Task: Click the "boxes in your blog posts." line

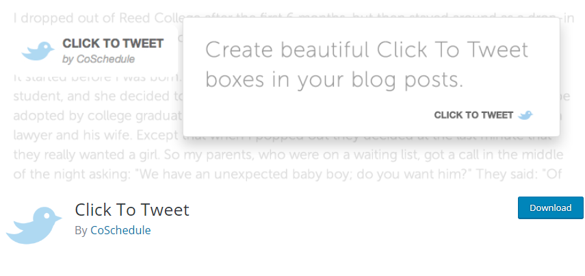Action: click(x=334, y=79)
